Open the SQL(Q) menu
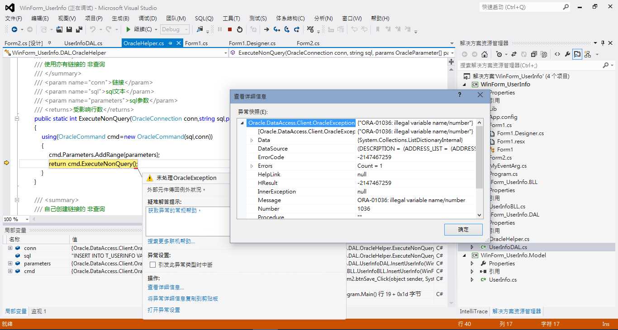Screen dimensions: 618x330 coord(204,19)
